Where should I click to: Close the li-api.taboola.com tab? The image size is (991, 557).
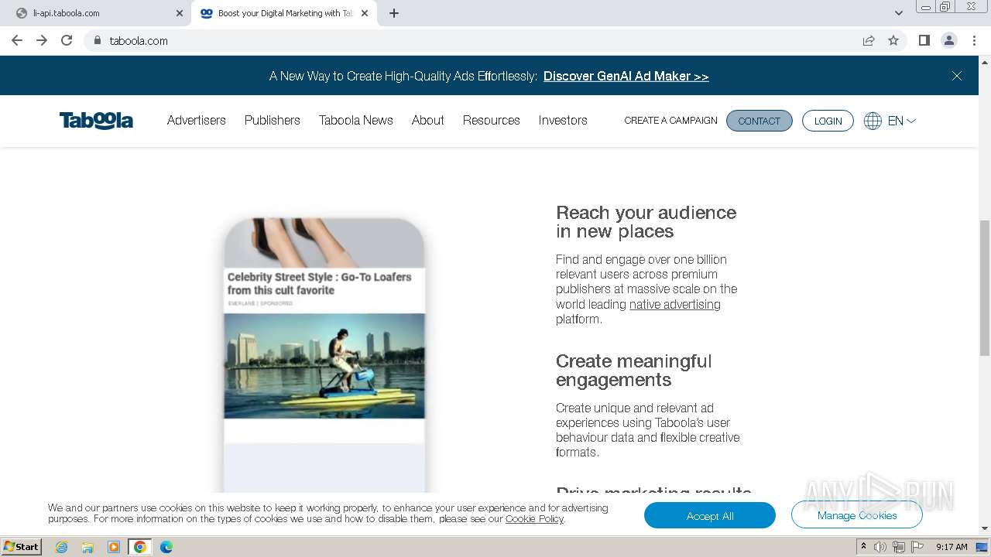[180, 13]
